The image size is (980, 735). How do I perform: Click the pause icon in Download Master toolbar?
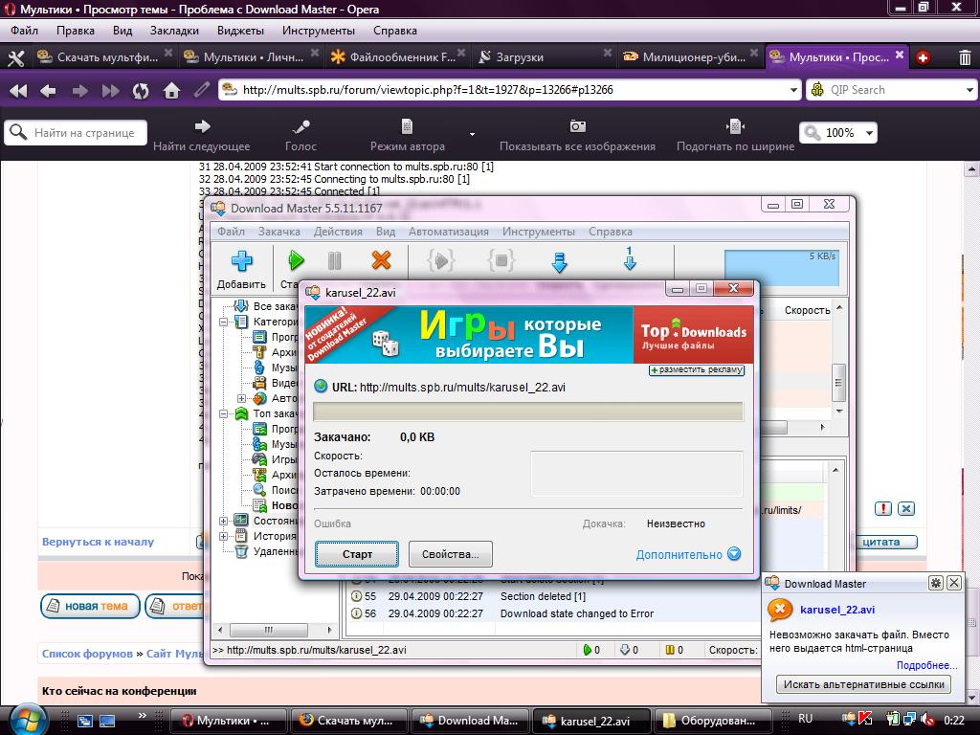pyautogui.click(x=334, y=260)
